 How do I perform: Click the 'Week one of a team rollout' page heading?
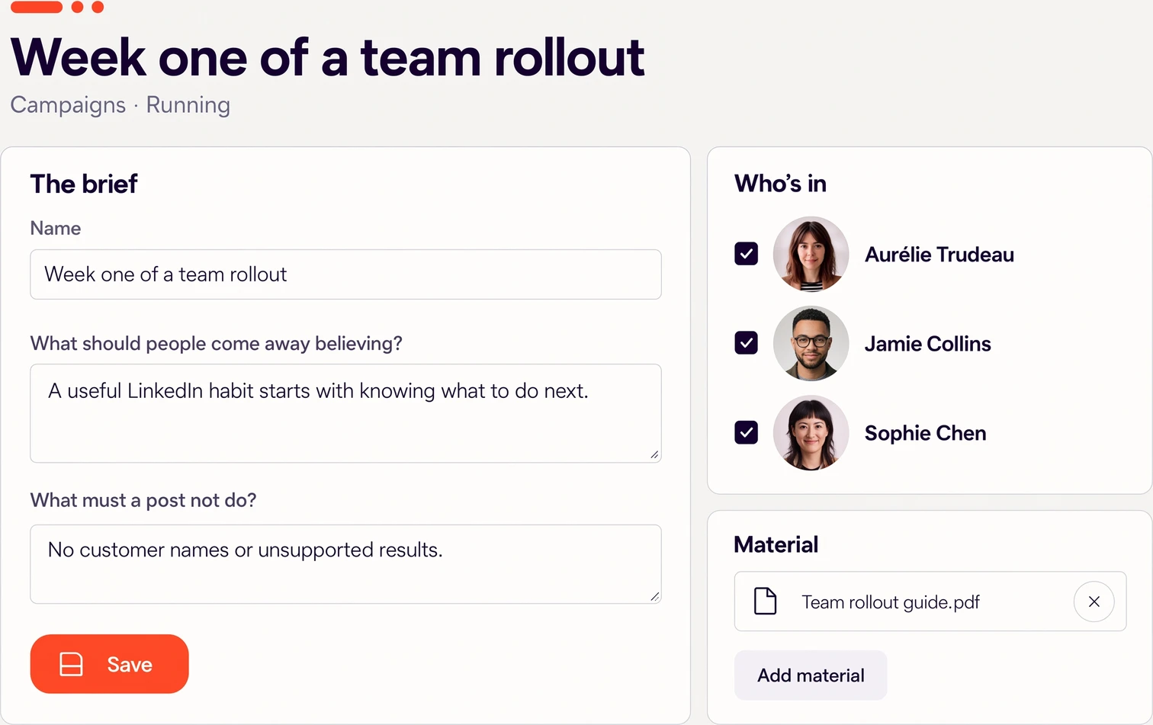pos(328,57)
